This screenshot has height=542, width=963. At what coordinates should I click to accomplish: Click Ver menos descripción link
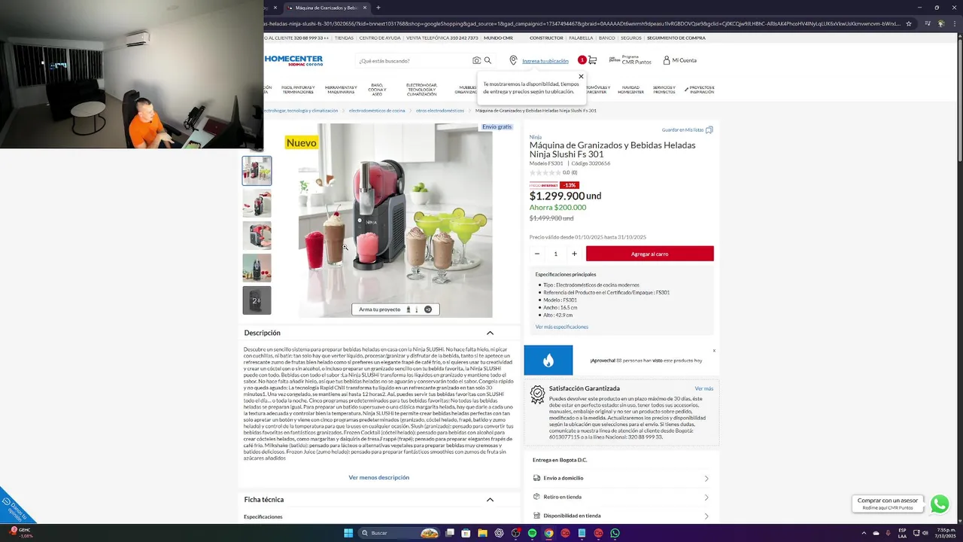(379, 477)
